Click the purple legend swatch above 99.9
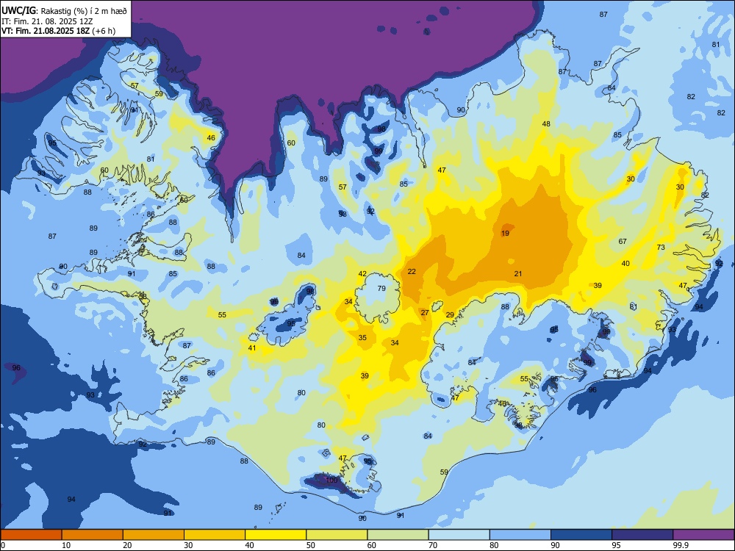Viewport: 735px width, 551px height. 703,535
